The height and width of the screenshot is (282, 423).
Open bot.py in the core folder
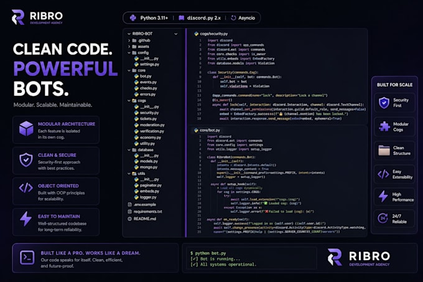point(146,76)
